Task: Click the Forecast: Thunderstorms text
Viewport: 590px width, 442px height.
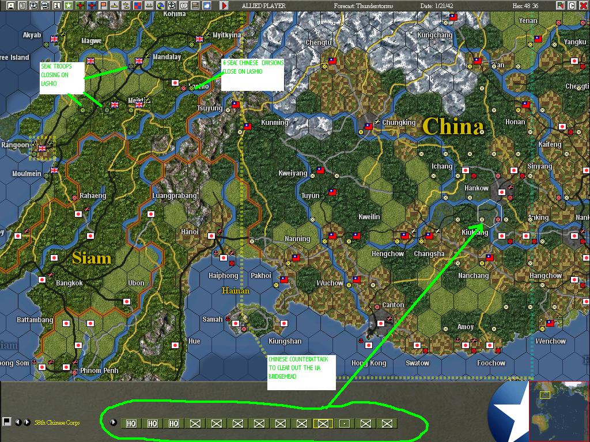Action: 363,6
